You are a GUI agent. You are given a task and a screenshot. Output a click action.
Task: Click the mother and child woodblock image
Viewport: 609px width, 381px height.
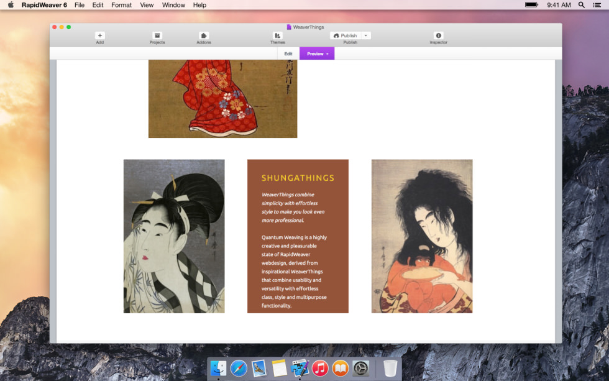point(422,236)
